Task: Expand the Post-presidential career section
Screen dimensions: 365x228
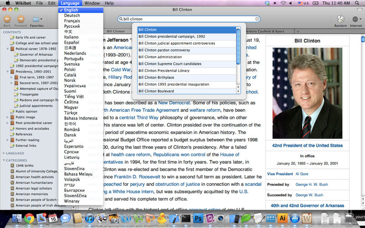Action: pos(7,123)
